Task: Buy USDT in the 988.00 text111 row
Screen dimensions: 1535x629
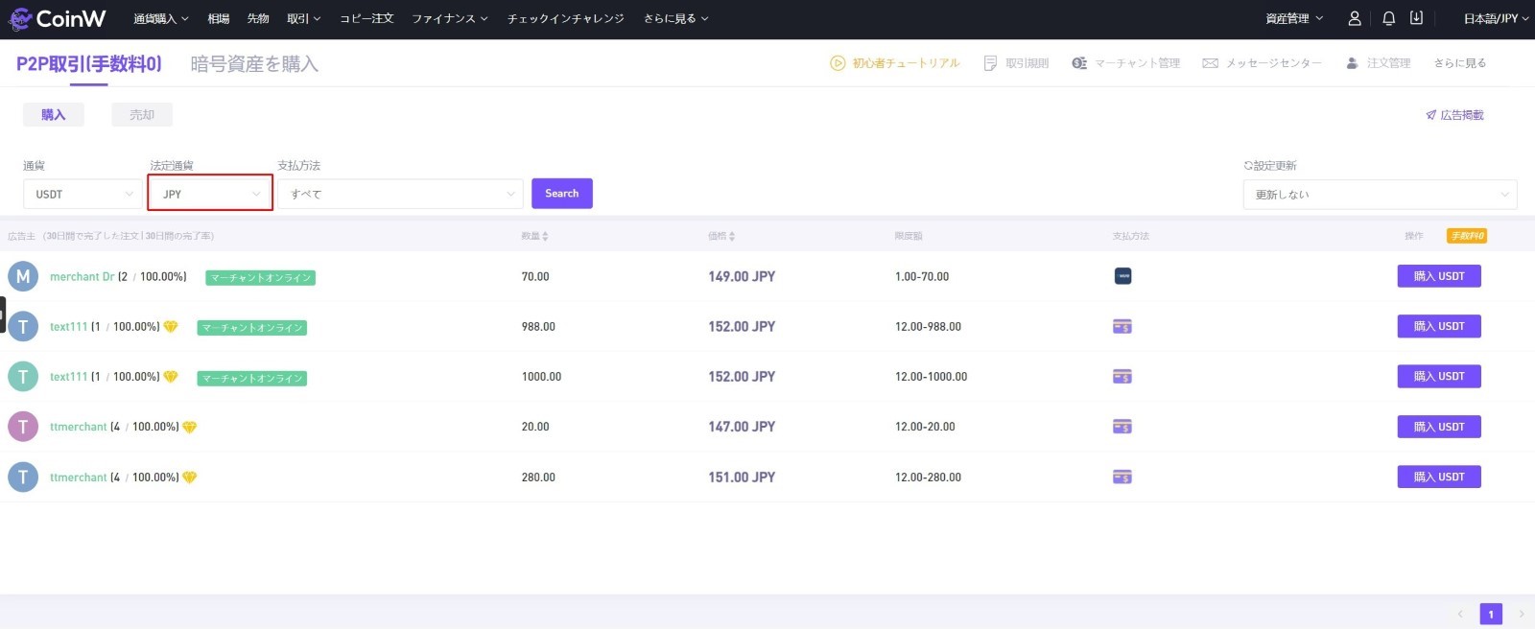Action: tap(1439, 326)
